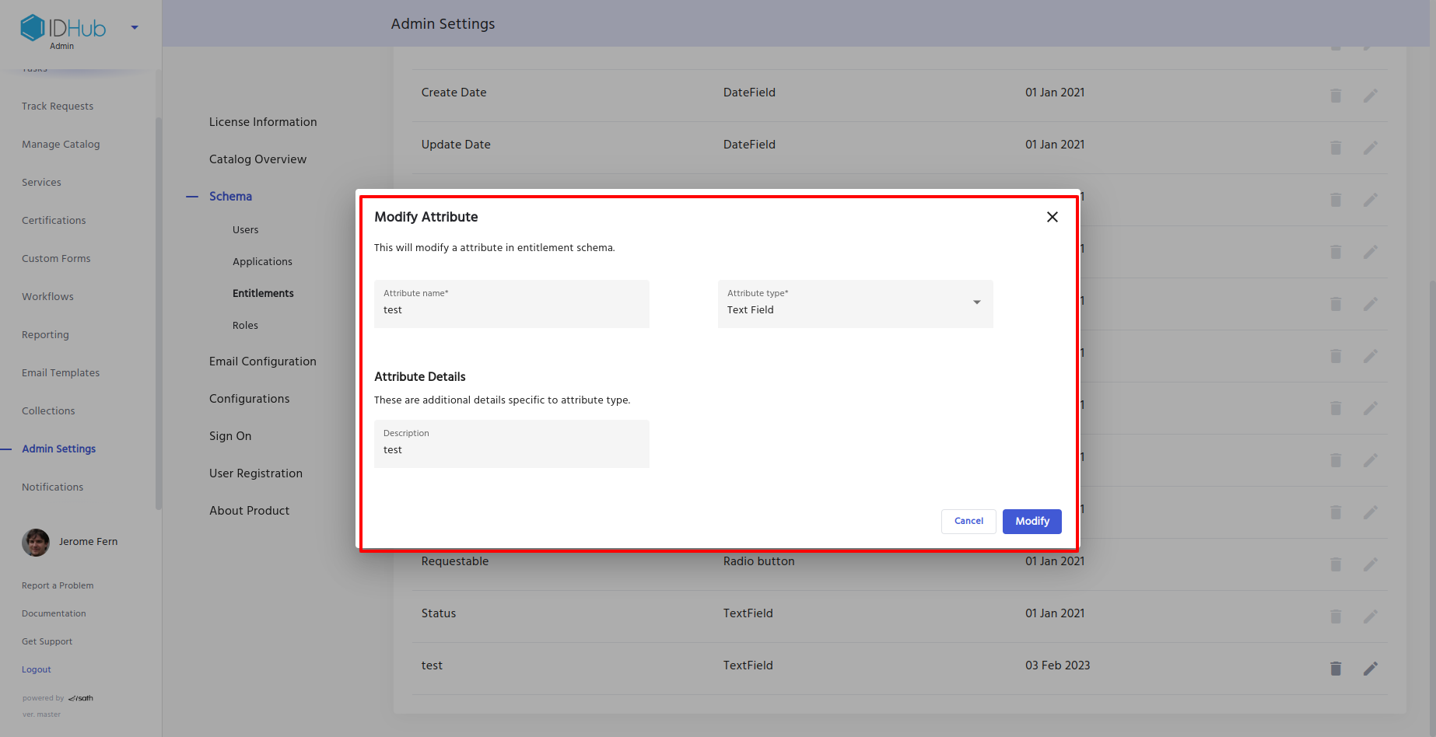Click the delete trash icon for test row
Image resolution: width=1436 pixels, height=737 pixels.
(x=1336, y=669)
